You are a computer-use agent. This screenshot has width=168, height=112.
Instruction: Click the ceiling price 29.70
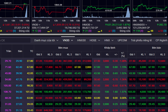point(8,61)
